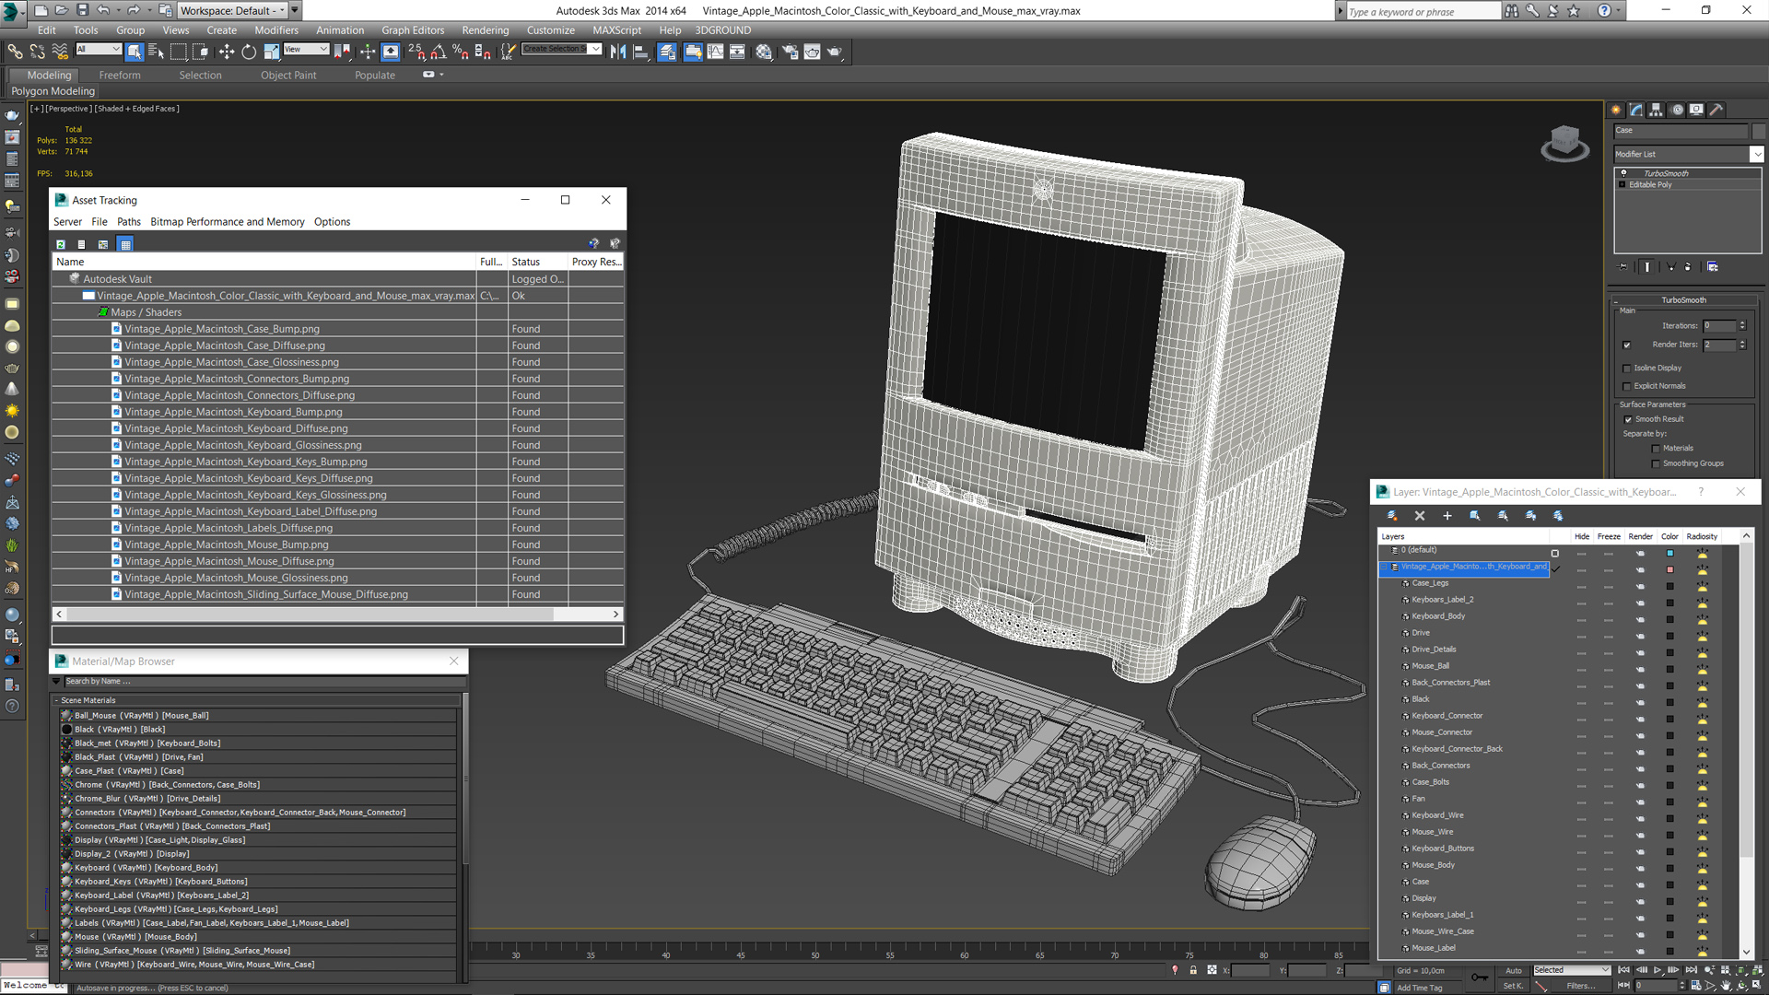Toggle Render for the Drive layer row

(x=1640, y=637)
